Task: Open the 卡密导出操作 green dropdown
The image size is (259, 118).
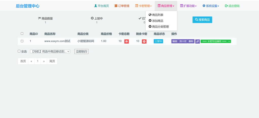Action: (216, 41)
